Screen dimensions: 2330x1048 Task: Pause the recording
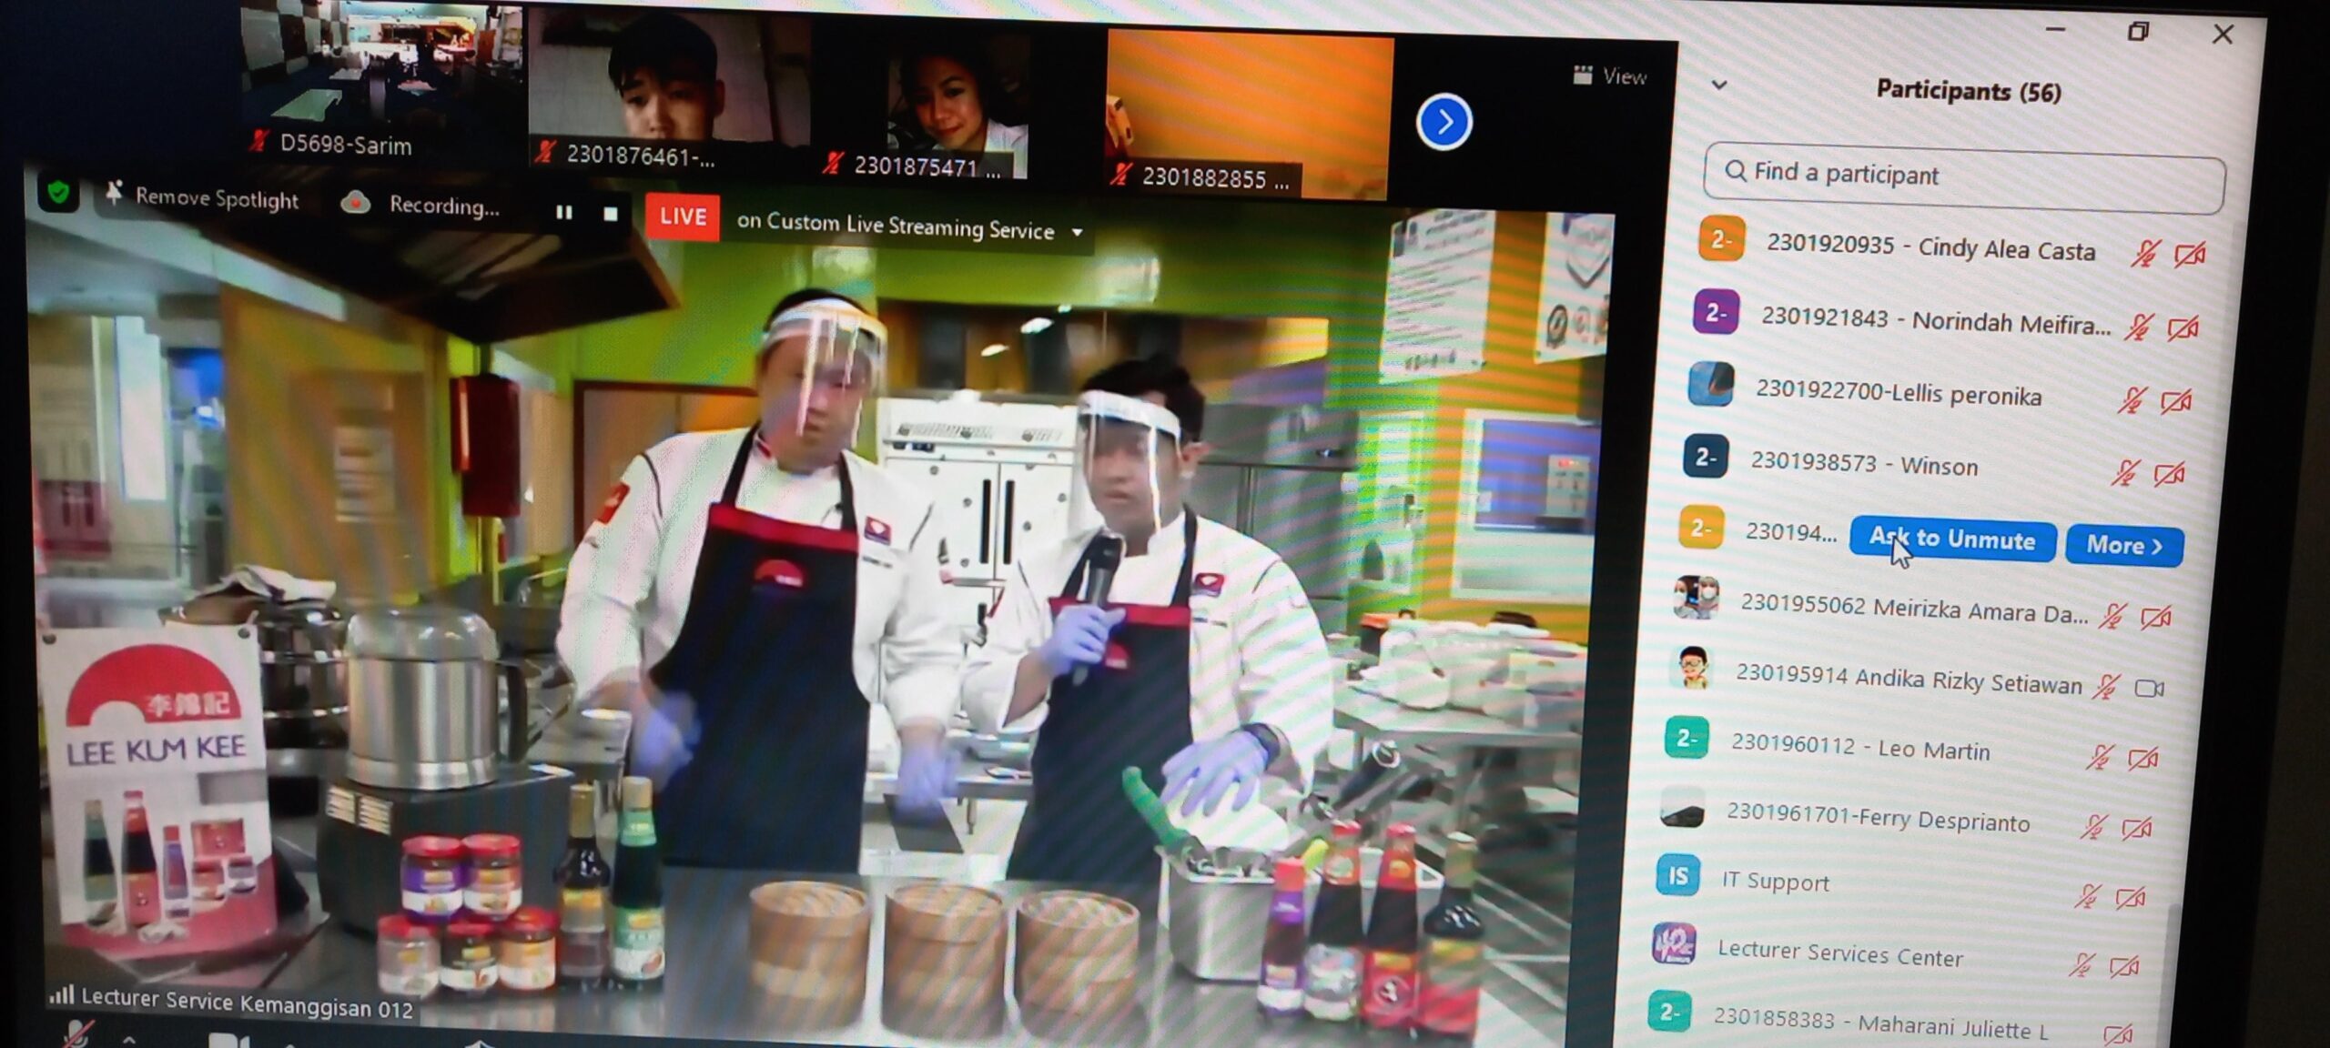(564, 212)
